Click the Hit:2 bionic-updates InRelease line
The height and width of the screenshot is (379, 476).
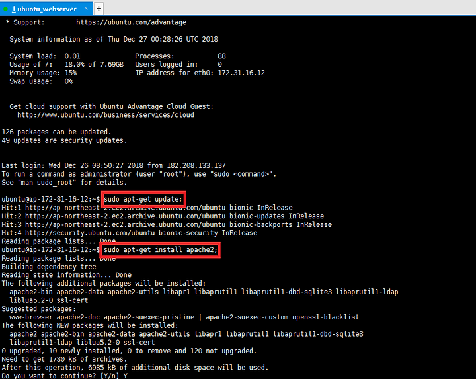point(163,216)
